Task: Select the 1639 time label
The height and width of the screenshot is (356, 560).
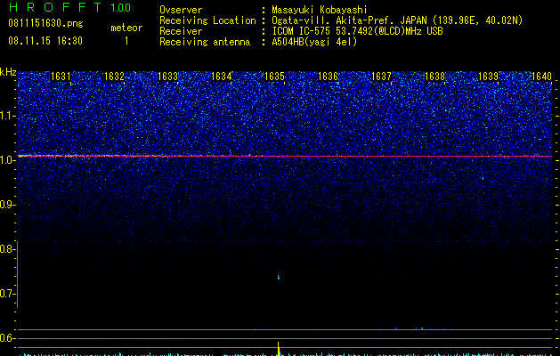Action: tap(488, 77)
